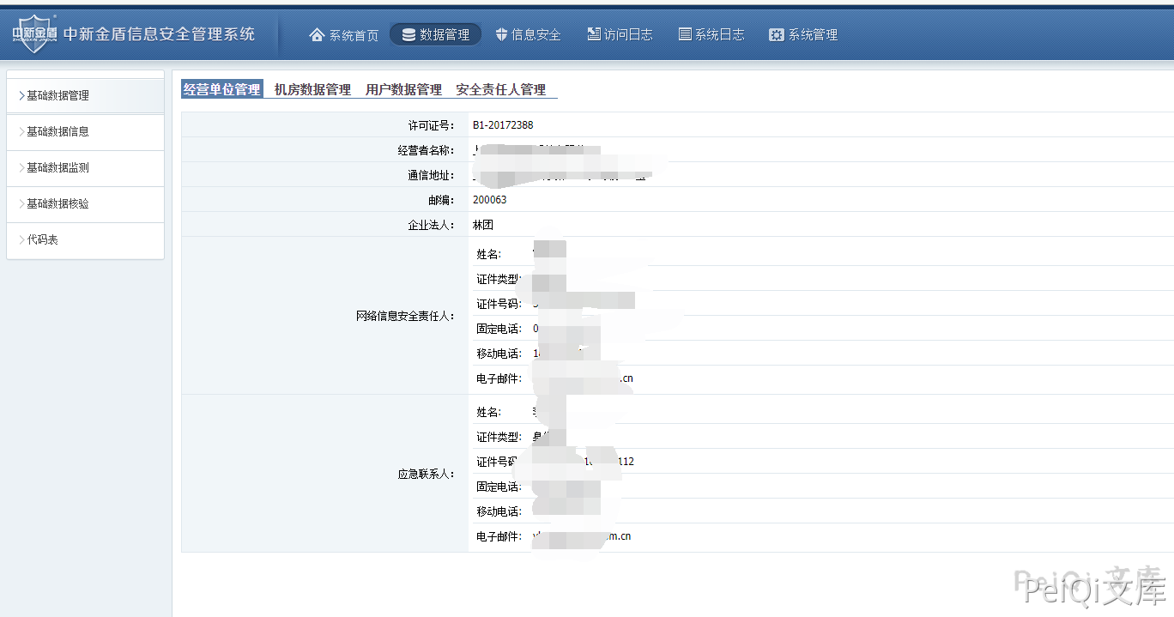Click the shield icon beside 信息安全
Viewport: 1174px width, 617px height.
[x=502, y=35]
